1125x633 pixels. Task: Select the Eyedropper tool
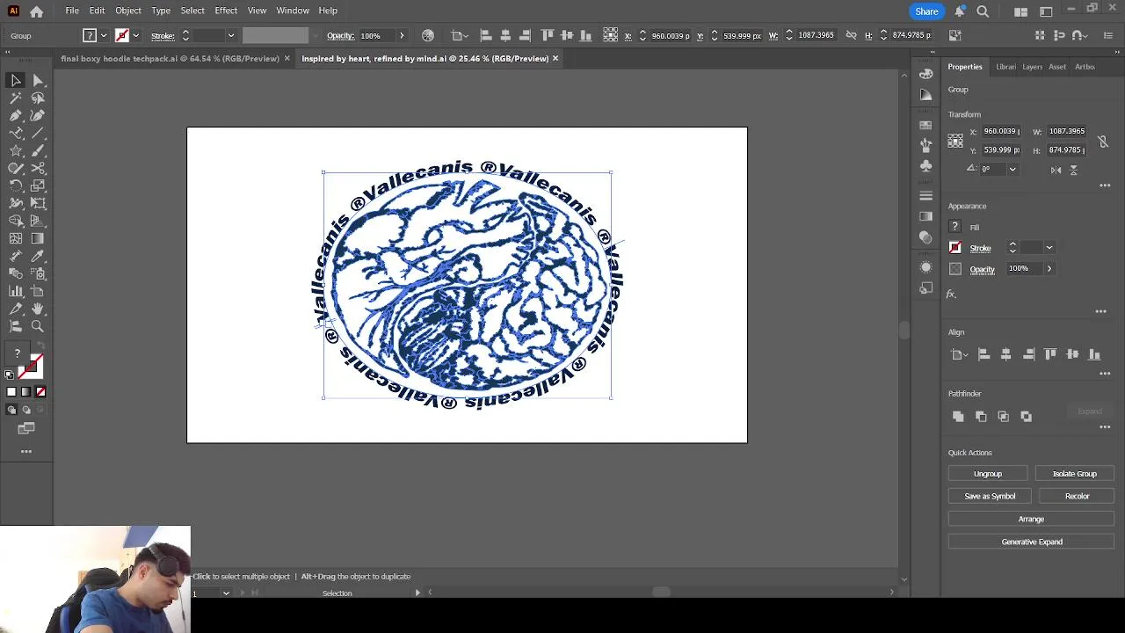click(38, 256)
